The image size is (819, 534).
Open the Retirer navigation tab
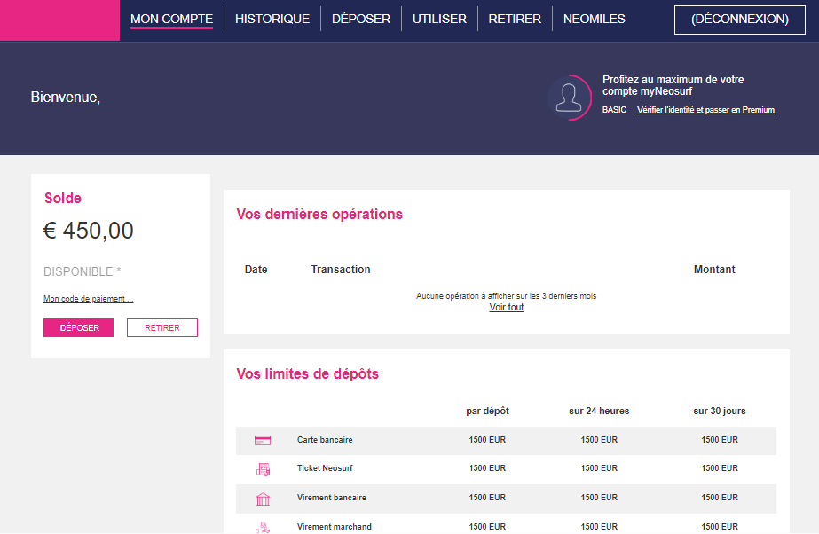[x=515, y=19]
